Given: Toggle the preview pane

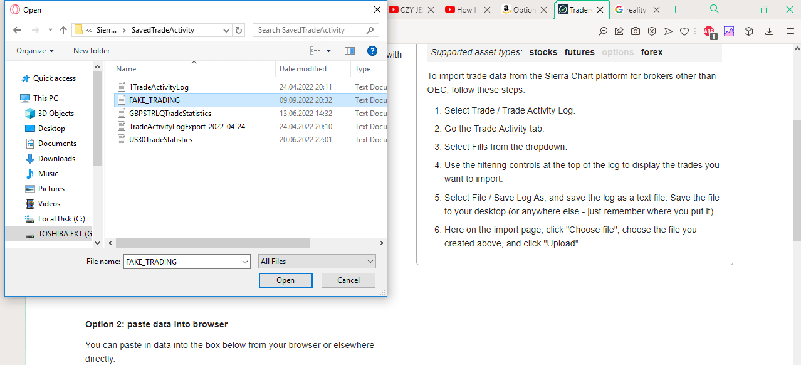Looking at the screenshot, I should point(350,51).
